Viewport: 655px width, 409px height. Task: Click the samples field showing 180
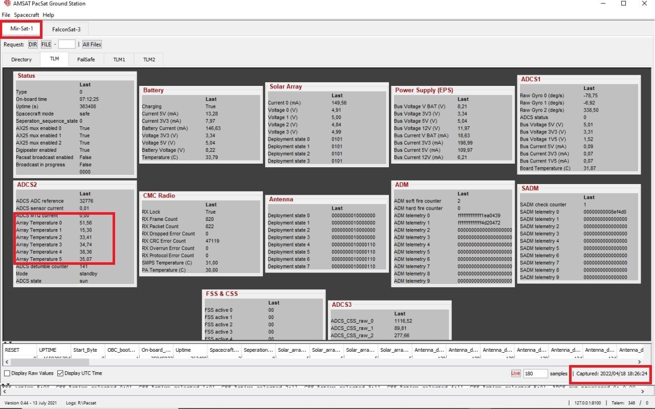pos(536,374)
